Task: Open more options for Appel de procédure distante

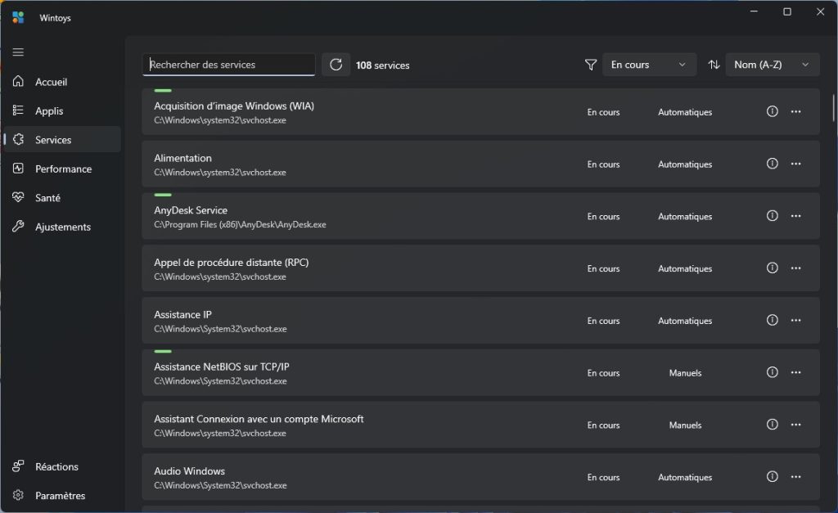Action: click(795, 268)
